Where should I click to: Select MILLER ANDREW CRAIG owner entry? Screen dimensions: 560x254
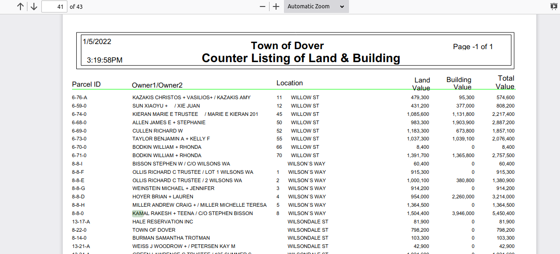pos(199,205)
